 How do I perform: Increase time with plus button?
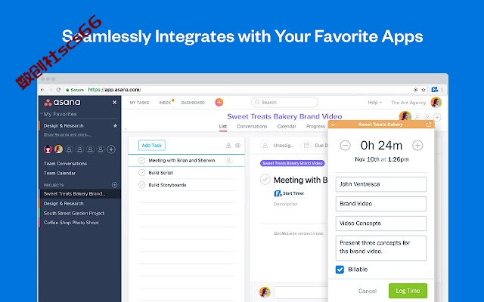(x=417, y=146)
